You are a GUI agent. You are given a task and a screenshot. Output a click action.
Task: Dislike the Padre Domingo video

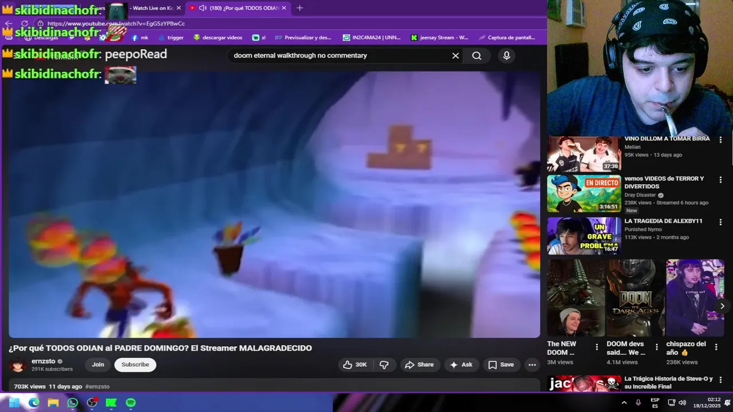384,365
